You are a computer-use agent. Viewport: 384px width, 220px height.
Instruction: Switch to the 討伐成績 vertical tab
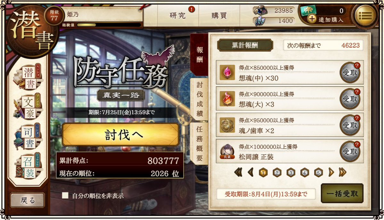(x=199, y=99)
